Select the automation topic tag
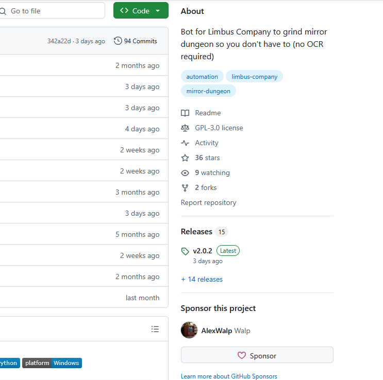This screenshot has height=380, width=383. 202,76
